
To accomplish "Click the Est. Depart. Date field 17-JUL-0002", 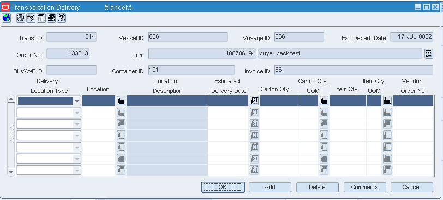I will (x=412, y=37).
